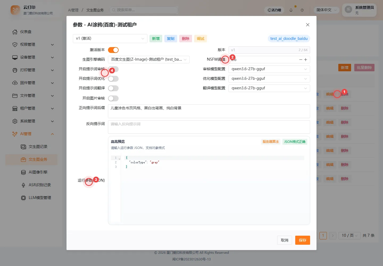Open the 翻译模型配置 dropdown
Image resolution: width=383 pixels, height=266 pixels.
[x=269, y=88]
